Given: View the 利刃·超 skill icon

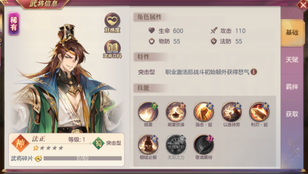Looking at the screenshot, I should [x=259, y=112].
